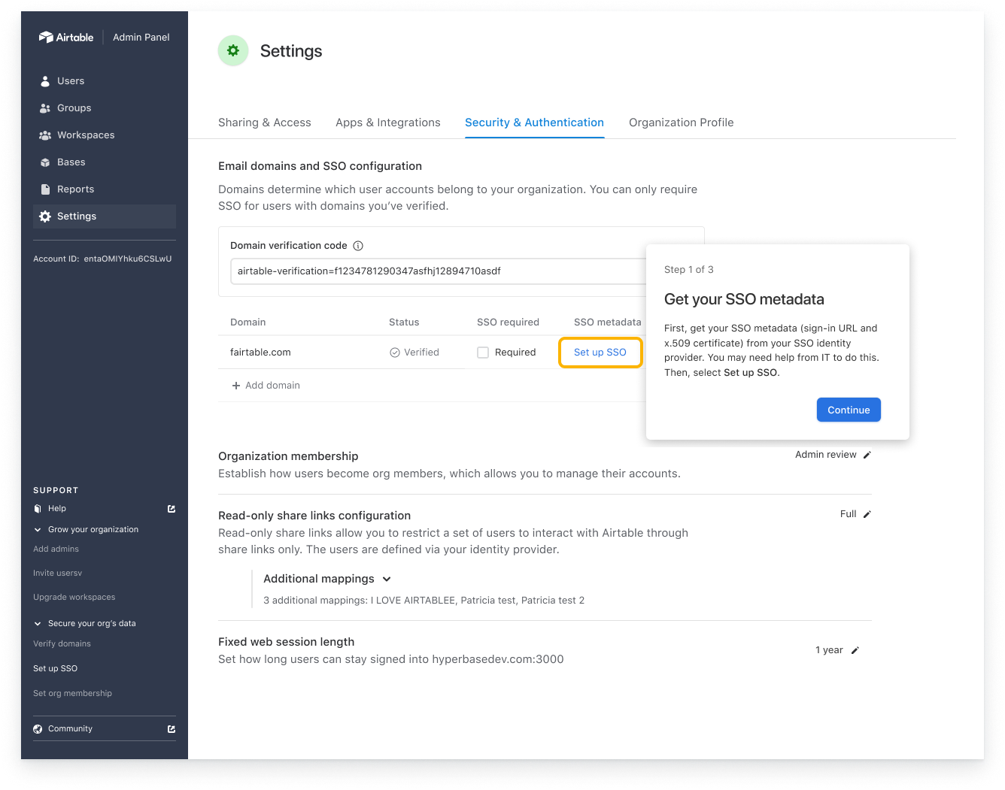Edit the Organization membership setting
The image size is (1005, 790).
[x=867, y=454]
